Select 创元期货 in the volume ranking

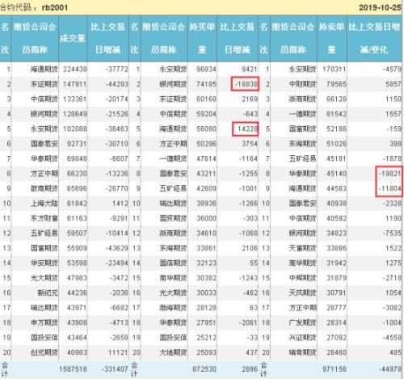tap(44, 352)
